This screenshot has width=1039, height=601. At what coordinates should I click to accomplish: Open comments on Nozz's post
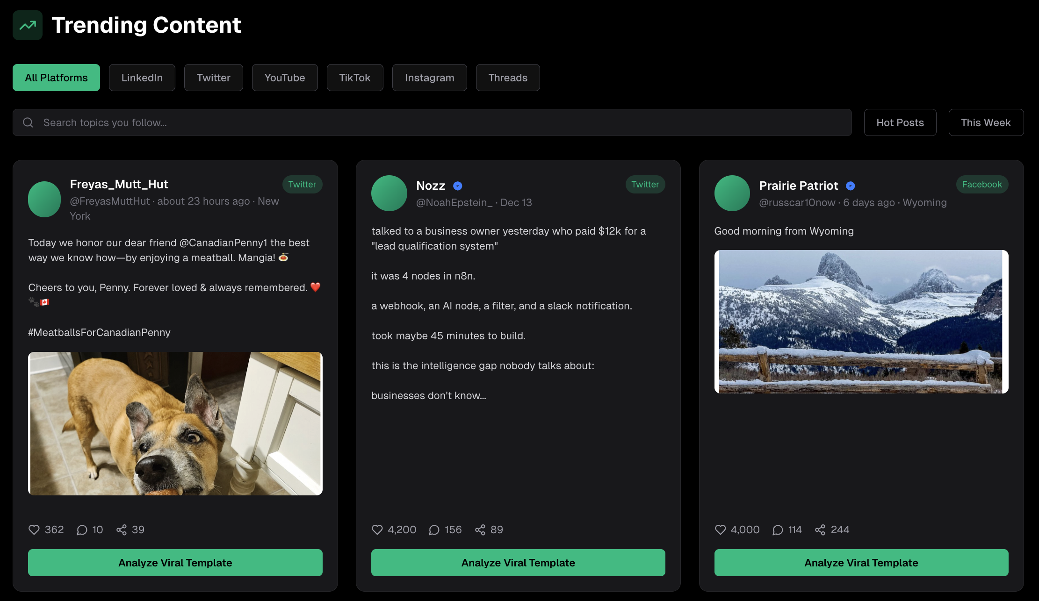pos(434,529)
